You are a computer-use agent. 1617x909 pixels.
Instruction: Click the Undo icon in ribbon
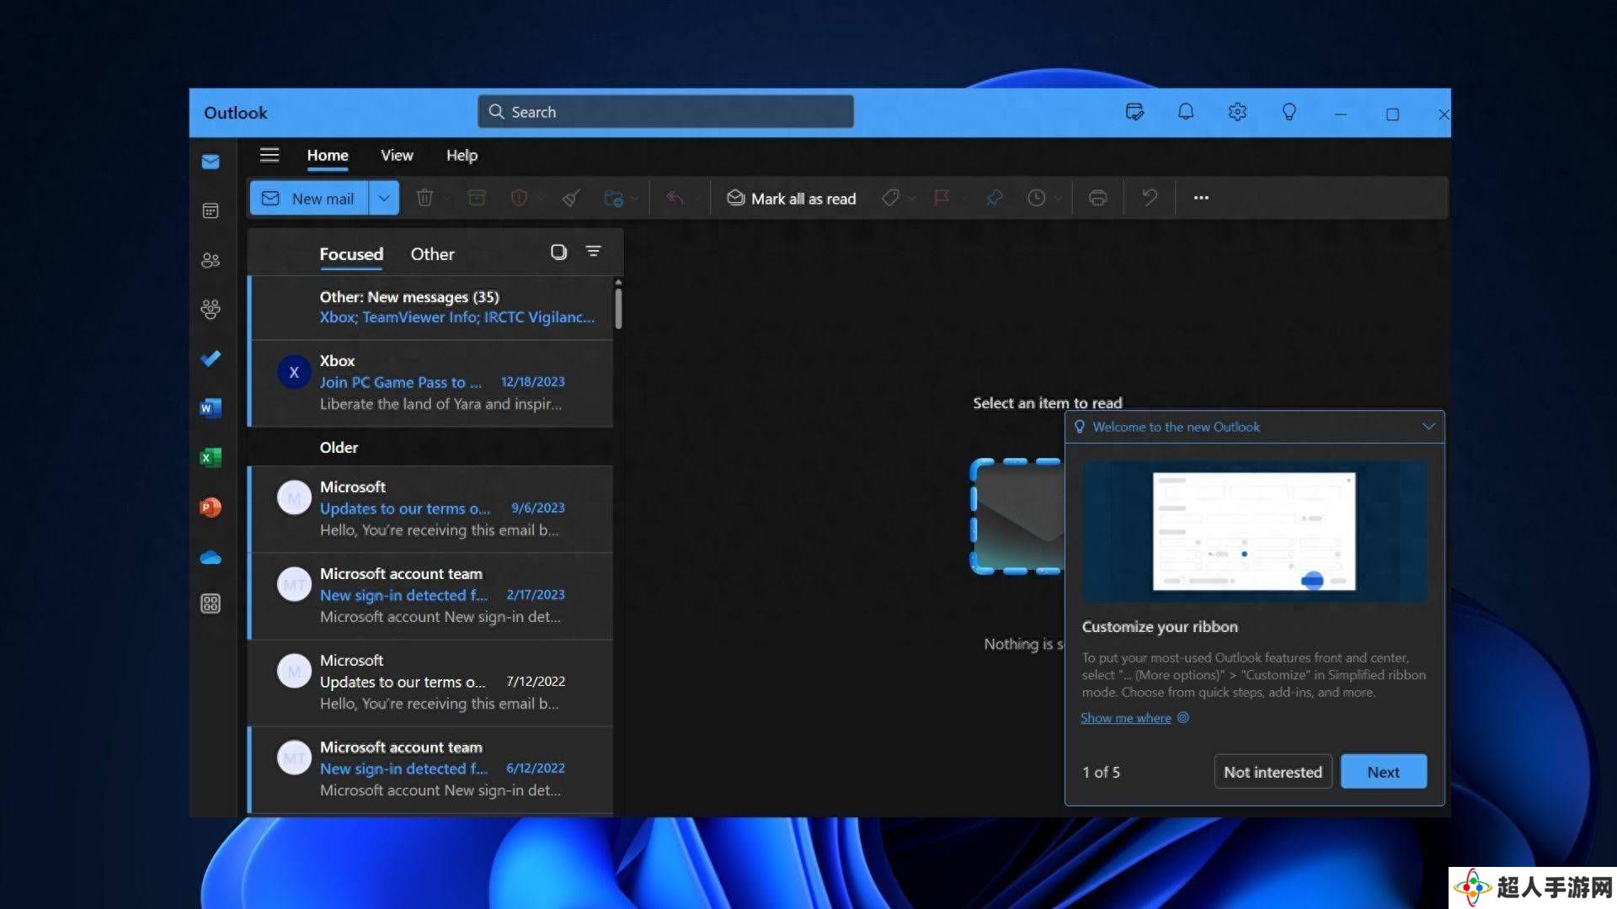[x=1150, y=198]
